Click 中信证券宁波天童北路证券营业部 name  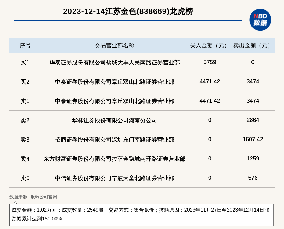115,178
